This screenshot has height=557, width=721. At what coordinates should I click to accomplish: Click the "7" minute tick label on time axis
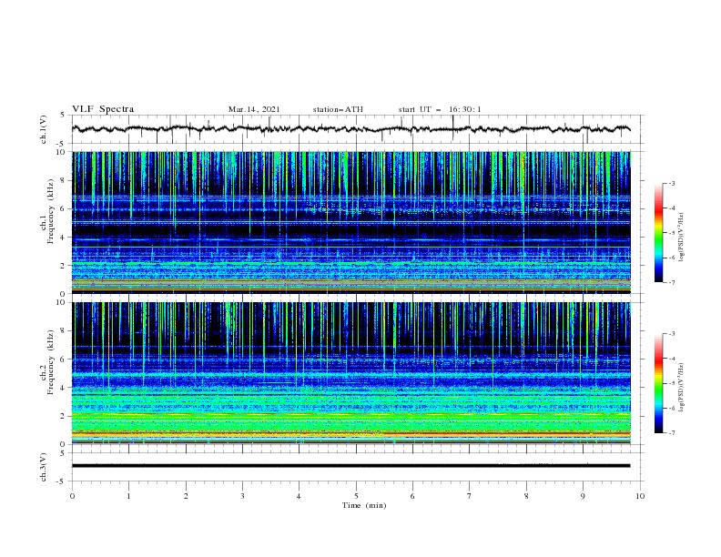click(x=470, y=496)
